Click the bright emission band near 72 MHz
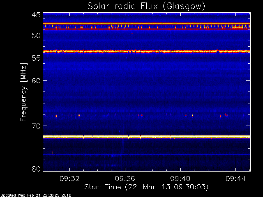The height and width of the screenshot is (197, 263). (x=147, y=137)
